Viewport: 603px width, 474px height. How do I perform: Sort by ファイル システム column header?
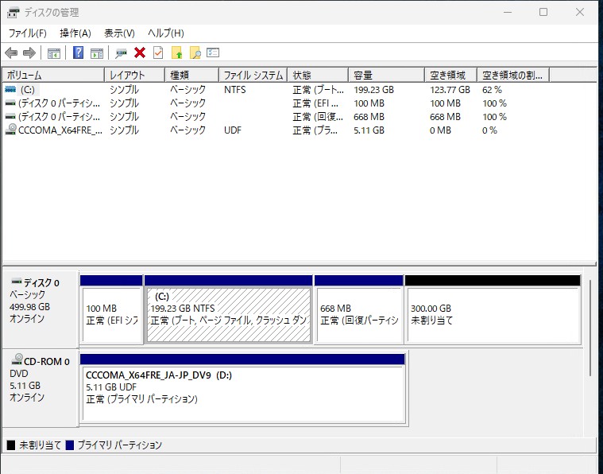pos(253,75)
